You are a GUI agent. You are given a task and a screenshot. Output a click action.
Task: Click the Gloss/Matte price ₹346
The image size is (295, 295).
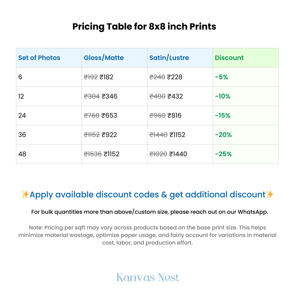tap(109, 96)
